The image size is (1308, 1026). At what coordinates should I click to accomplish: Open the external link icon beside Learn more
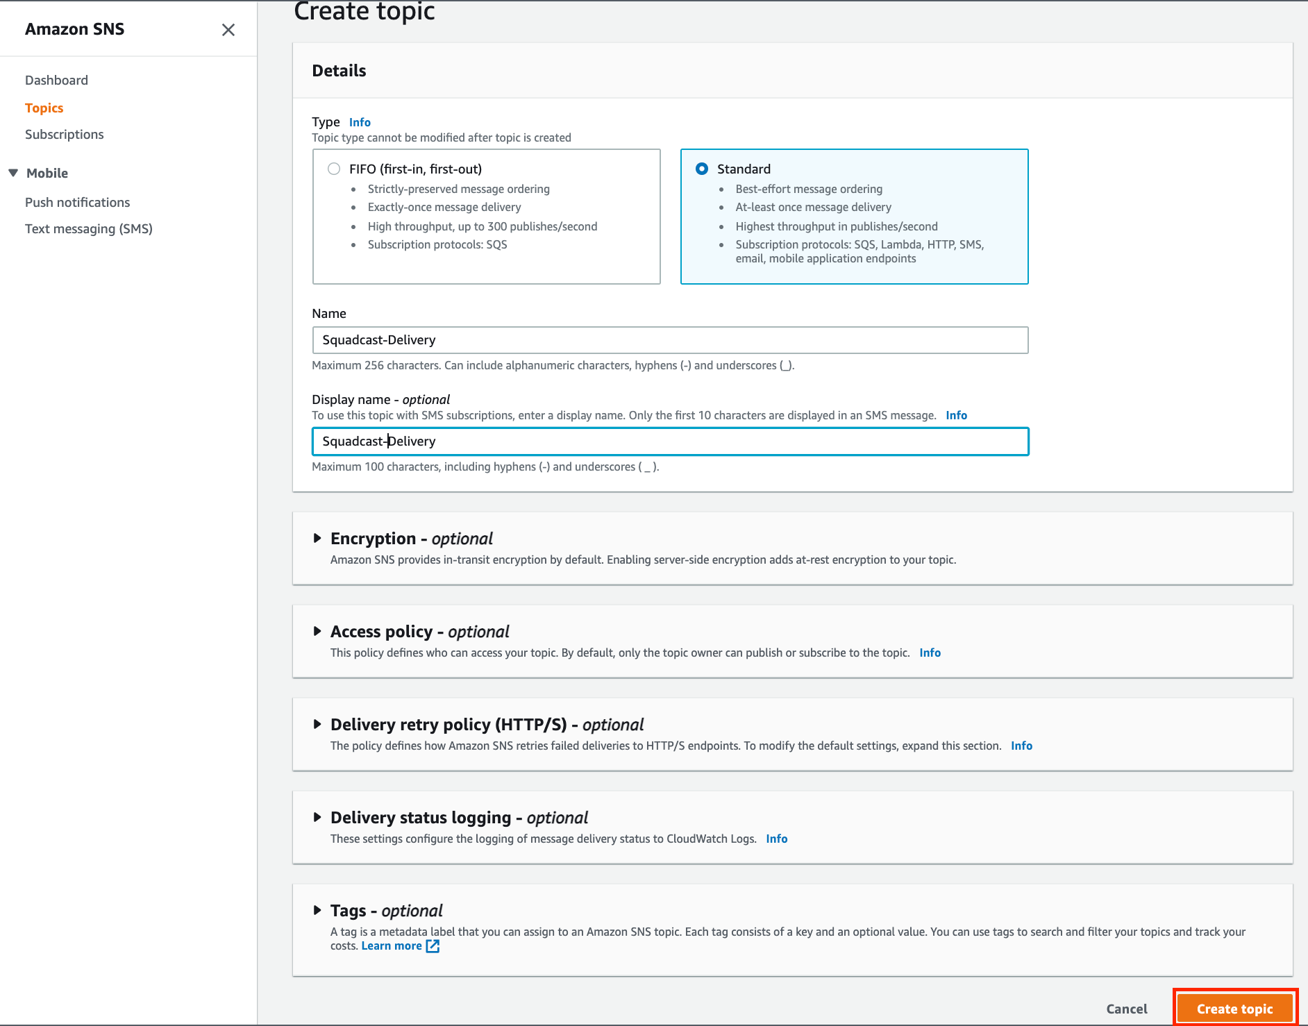point(433,946)
